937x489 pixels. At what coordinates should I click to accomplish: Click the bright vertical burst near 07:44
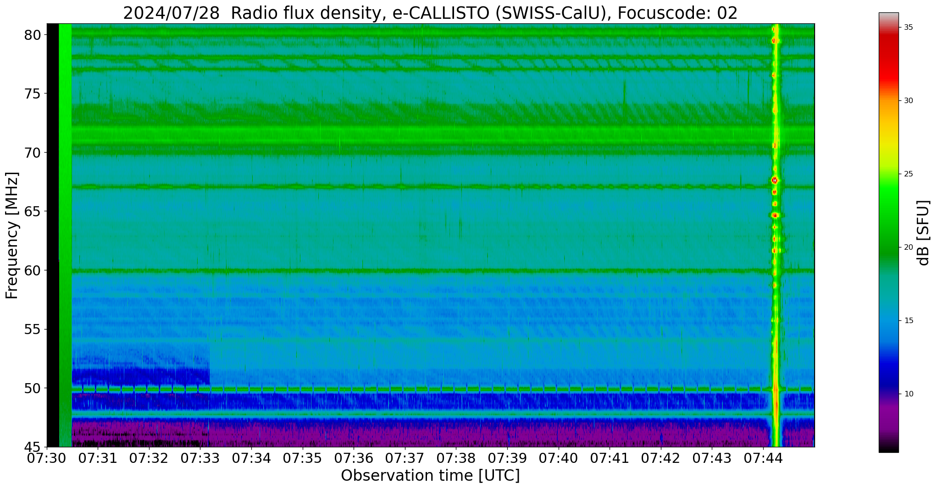click(775, 235)
